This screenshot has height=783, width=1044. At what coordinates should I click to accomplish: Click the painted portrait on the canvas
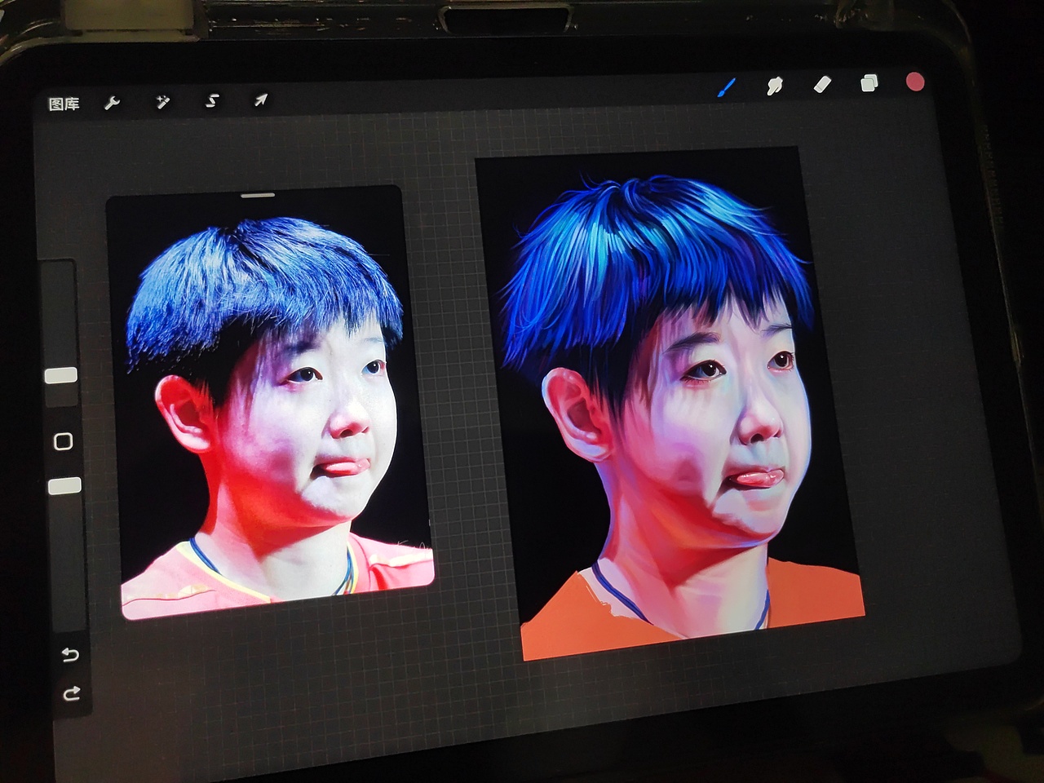click(x=669, y=404)
